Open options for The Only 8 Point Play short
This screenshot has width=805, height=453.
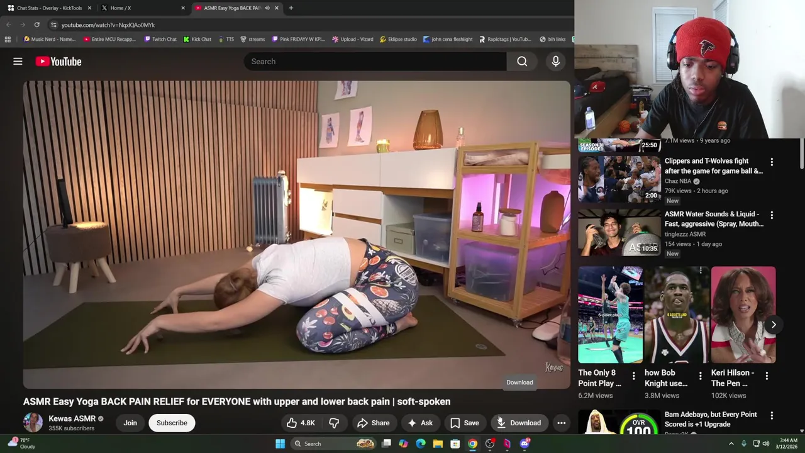(633, 376)
